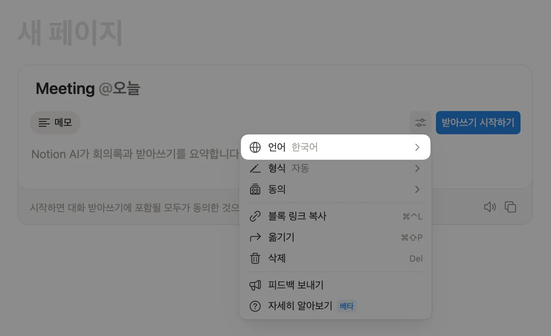Image resolution: width=551 pixels, height=336 pixels.
Task: Choose 삭제 from the menu
Action: click(335, 258)
